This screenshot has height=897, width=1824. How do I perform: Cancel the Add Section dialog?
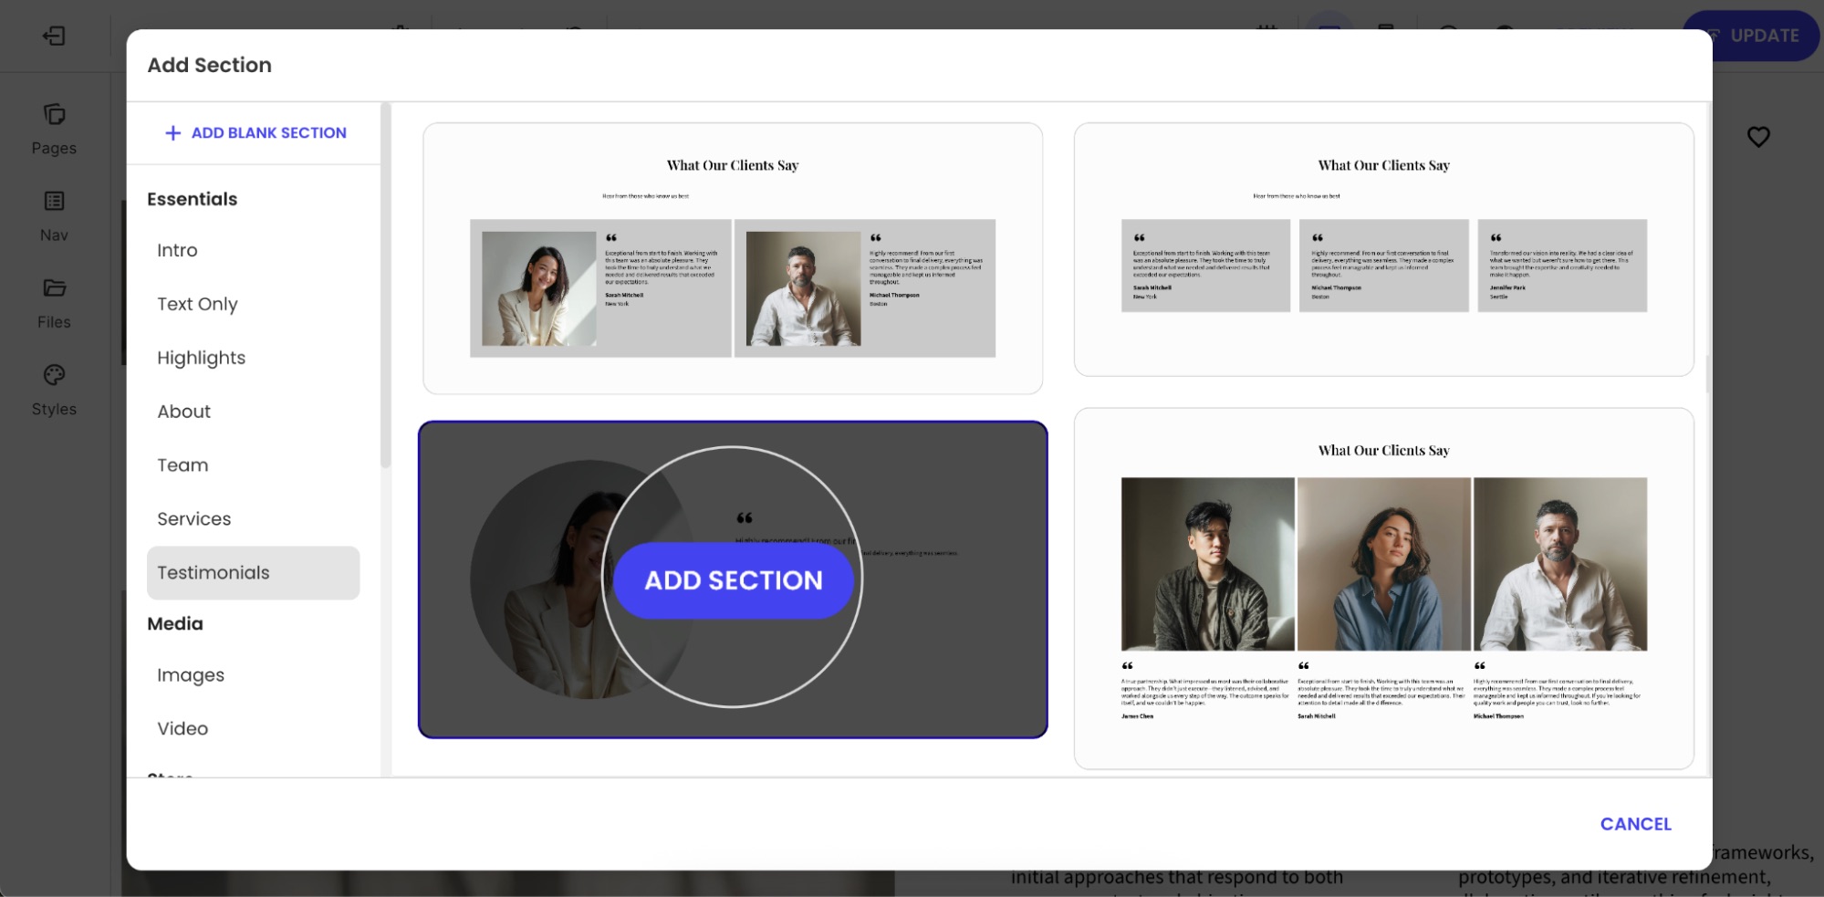[1635, 824]
